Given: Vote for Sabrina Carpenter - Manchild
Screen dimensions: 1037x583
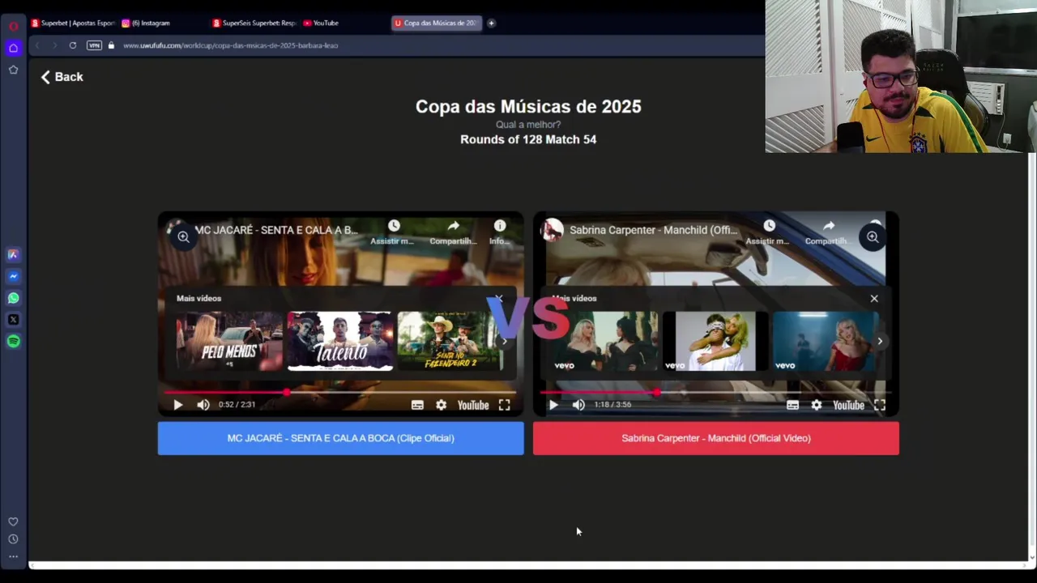Looking at the screenshot, I should (716, 438).
